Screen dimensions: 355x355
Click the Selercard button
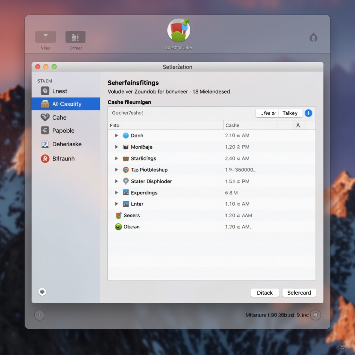(x=298, y=293)
